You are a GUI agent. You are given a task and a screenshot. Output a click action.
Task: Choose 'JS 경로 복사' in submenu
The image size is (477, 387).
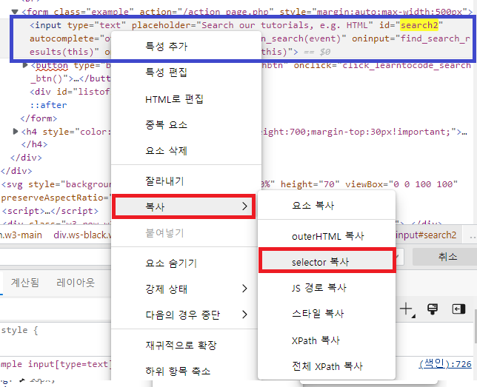point(327,288)
